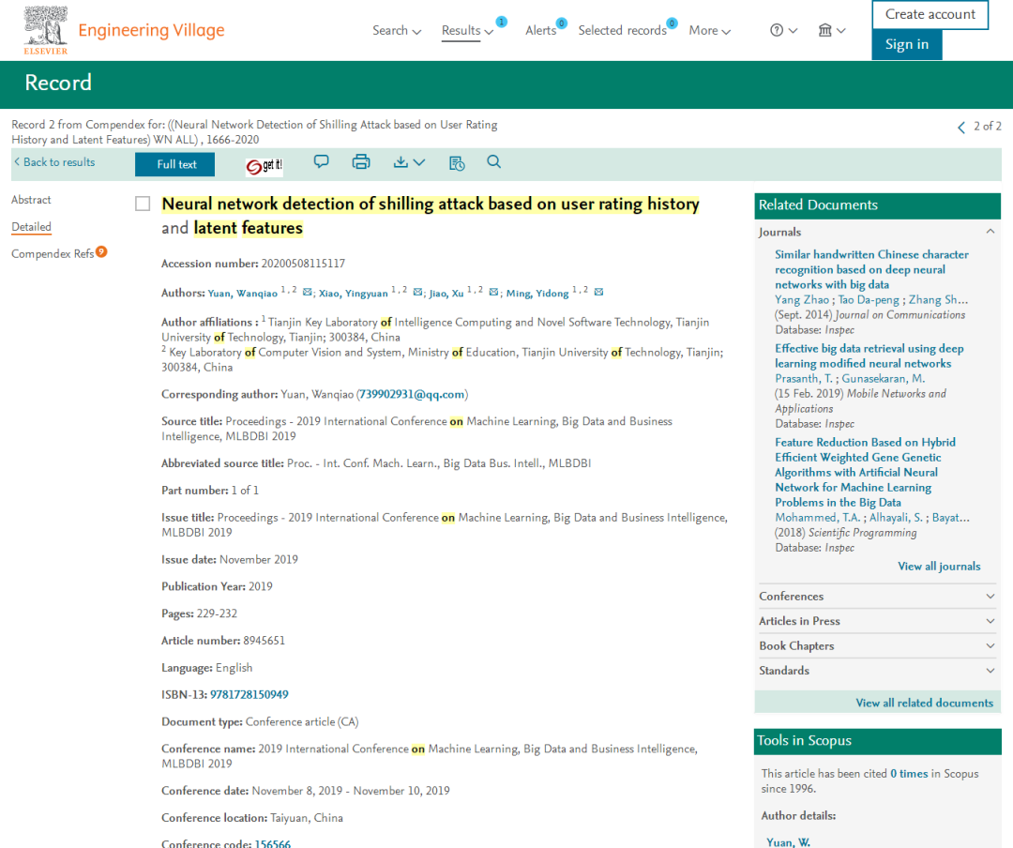Open the help question-mark icon

coord(777,30)
